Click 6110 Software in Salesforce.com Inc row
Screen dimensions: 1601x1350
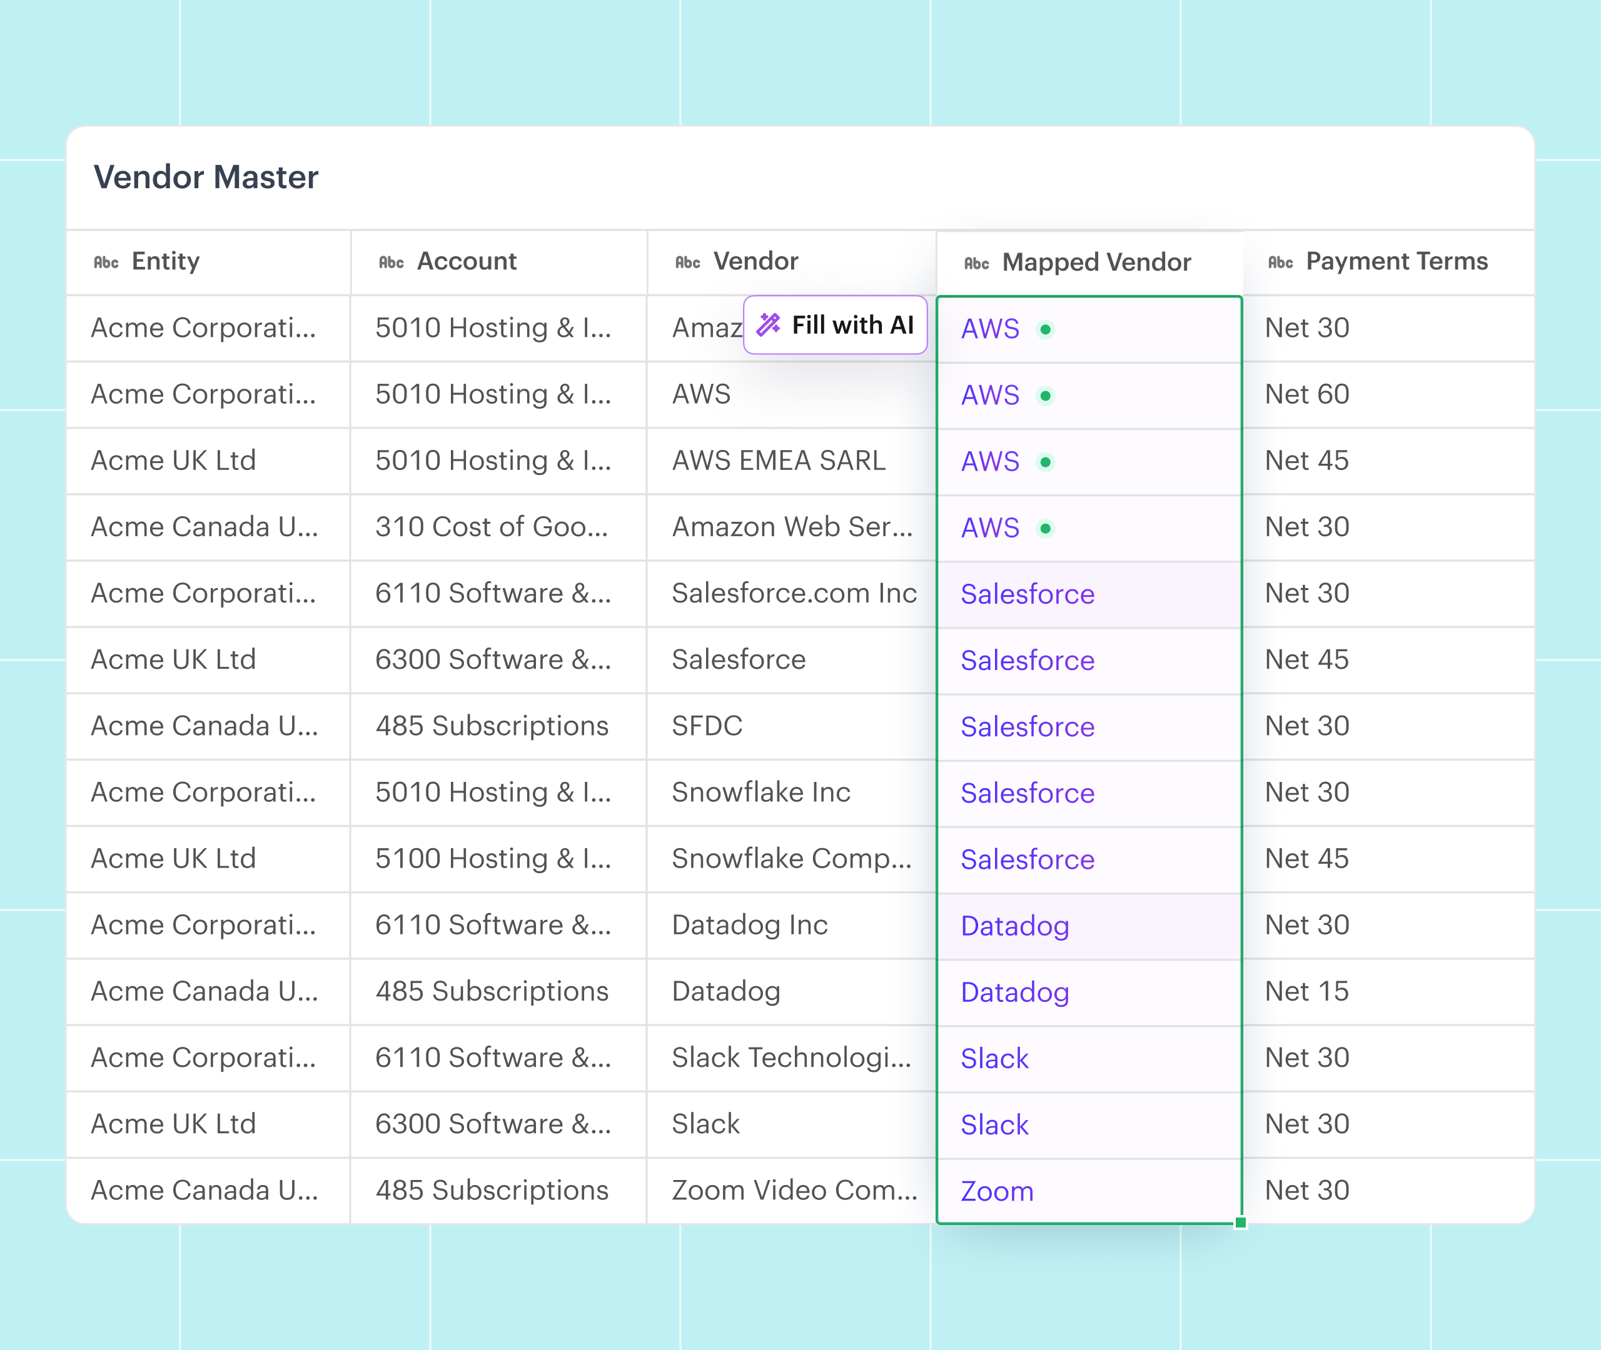point(498,594)
